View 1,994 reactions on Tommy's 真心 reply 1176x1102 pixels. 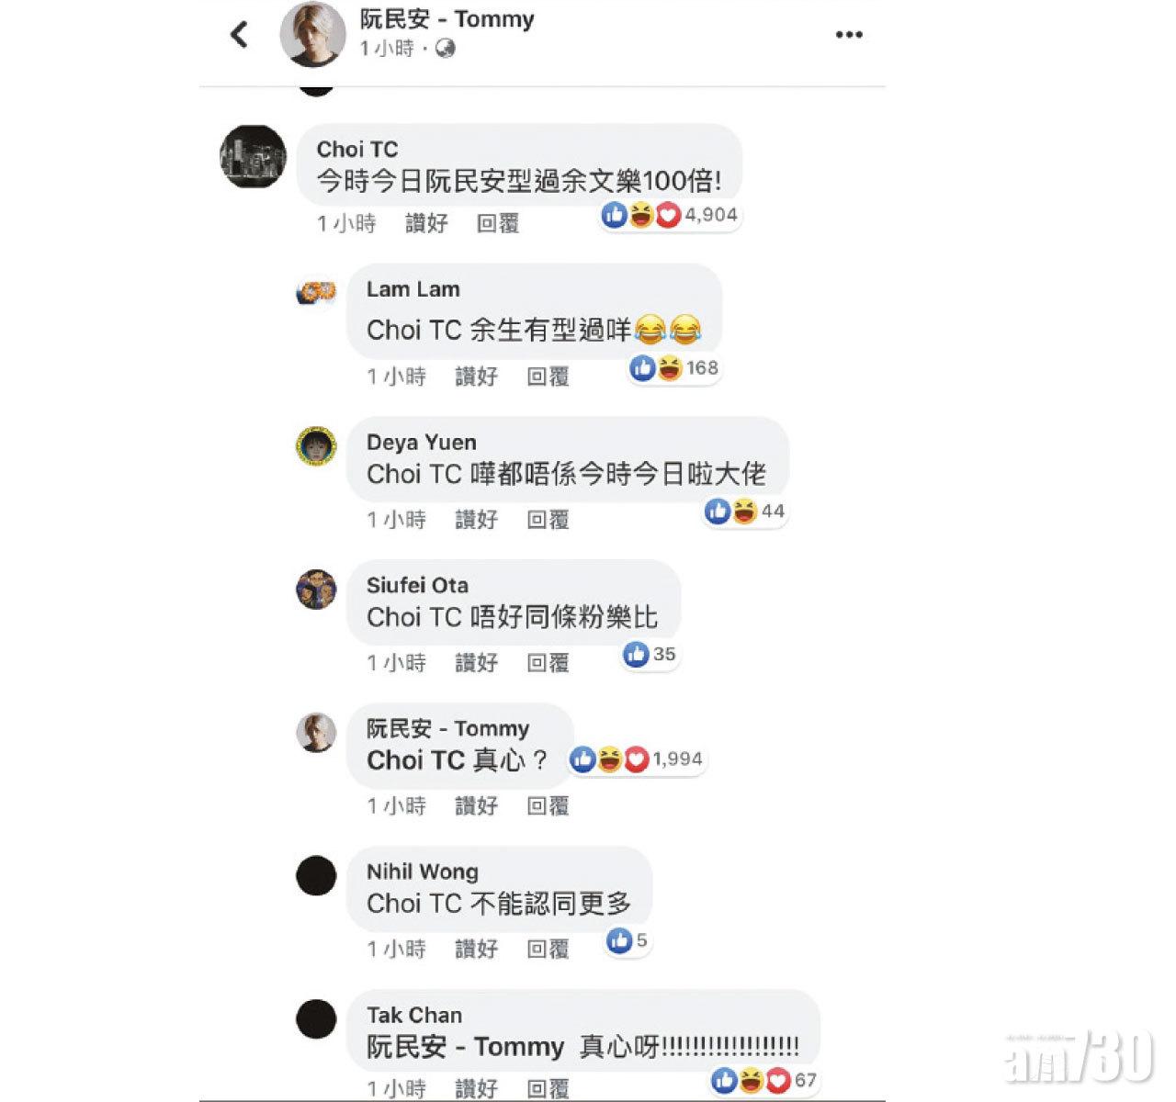click(637, 759)
